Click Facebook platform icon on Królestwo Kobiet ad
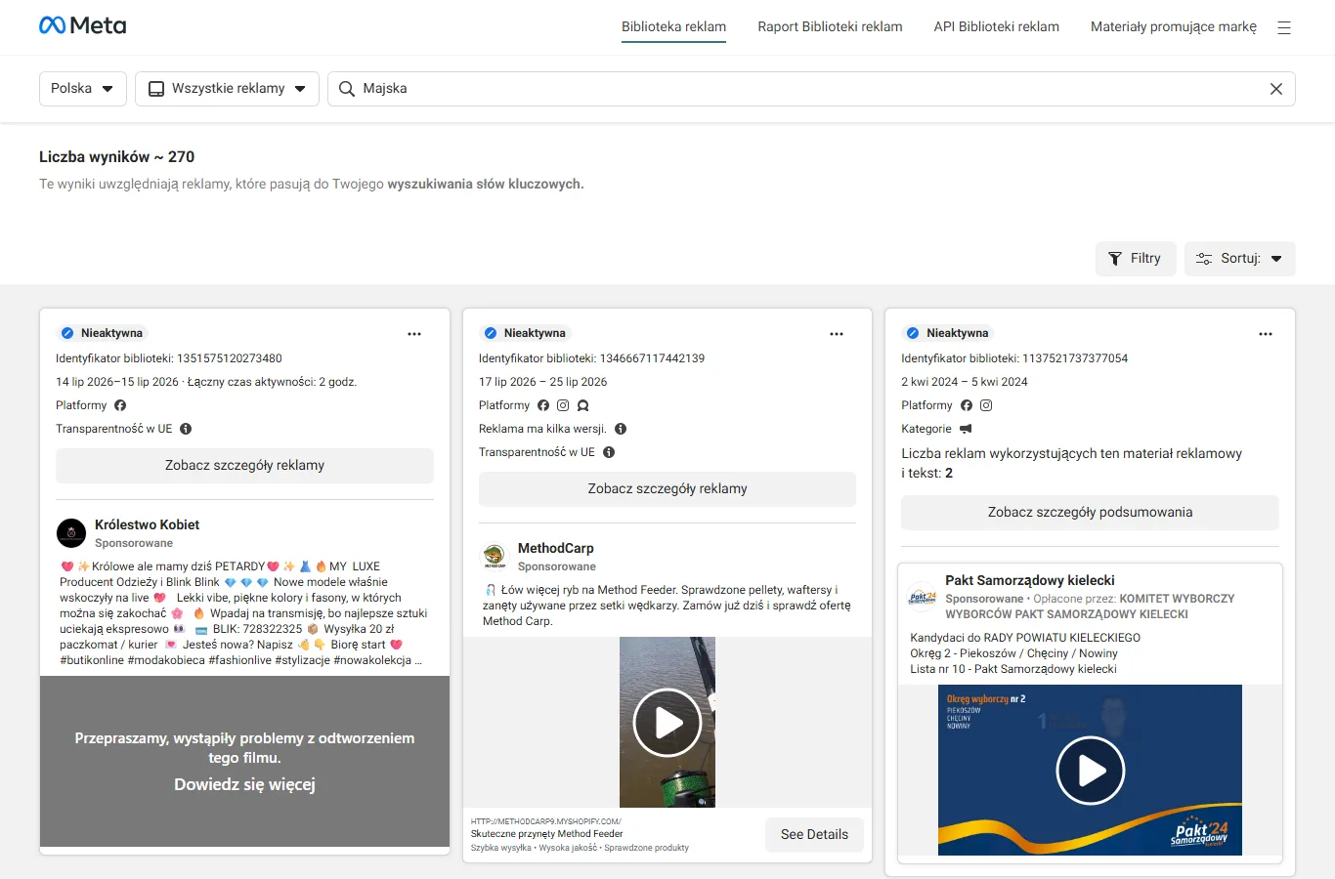1335x879 pixels. coord(120,405)
